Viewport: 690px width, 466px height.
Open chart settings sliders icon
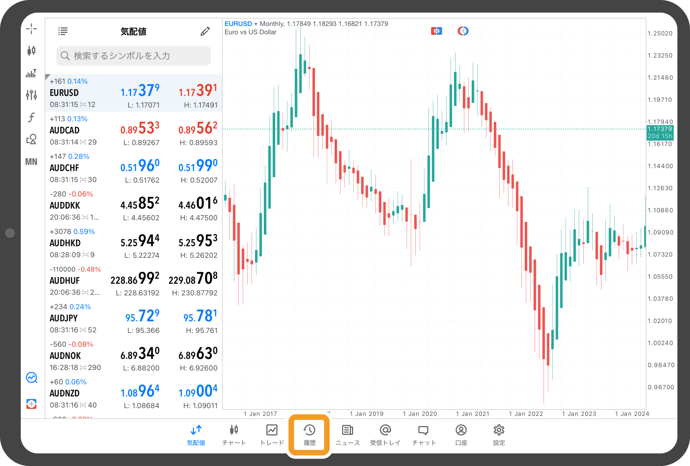point(31,95)
